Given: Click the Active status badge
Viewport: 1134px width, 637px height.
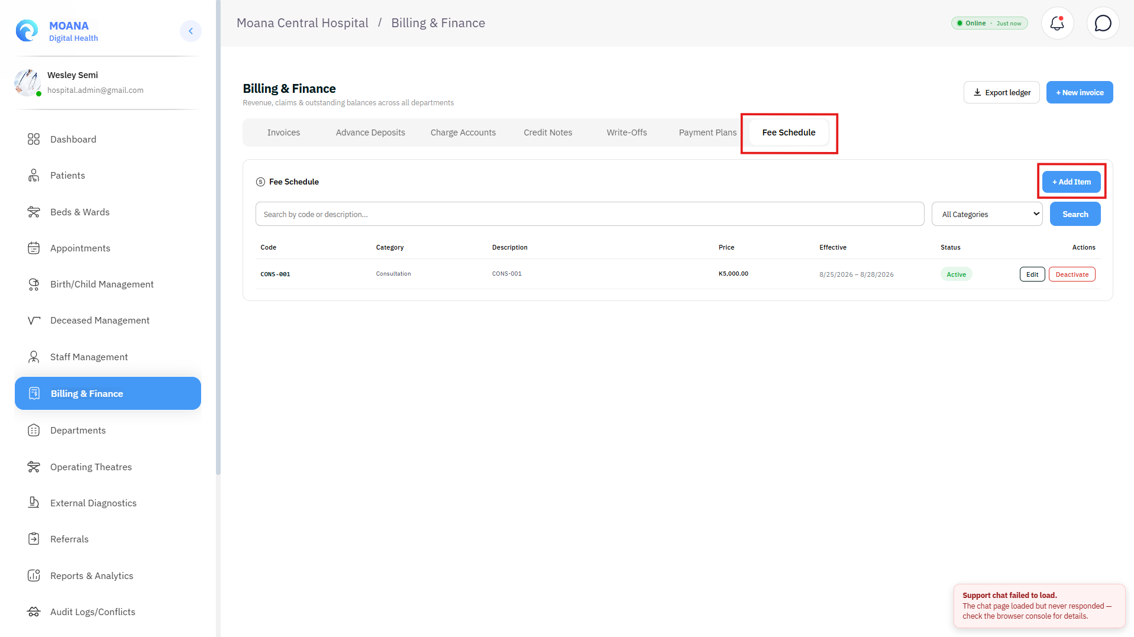Looking at the screenshot, I should [956, 274].
